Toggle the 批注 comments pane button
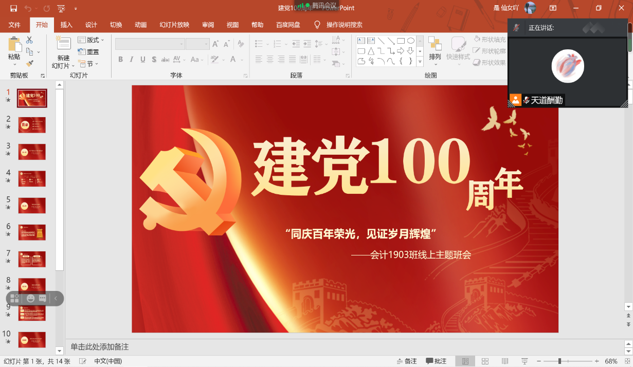This screenshot has height=367, width=633. pyautogui.click(x=436, y=361)
